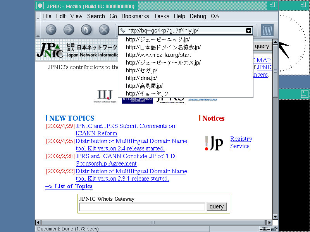310x232 pixels.
Task: Click the security padlock icon in status bar
Action: [x=274, y=229]
